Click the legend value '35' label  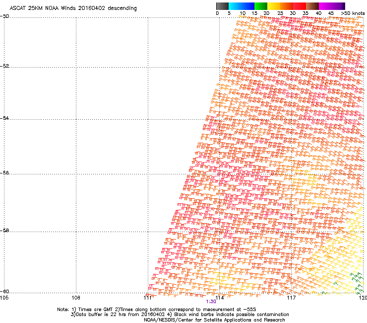pos(306,13)
